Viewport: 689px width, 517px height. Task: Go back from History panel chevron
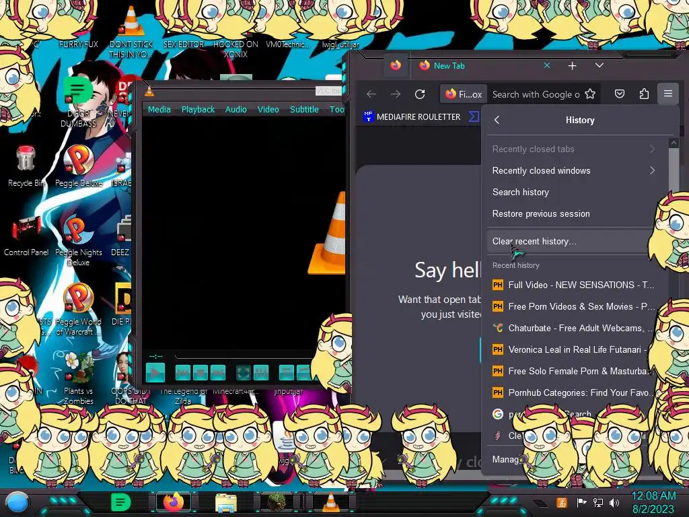coord(497,120)
